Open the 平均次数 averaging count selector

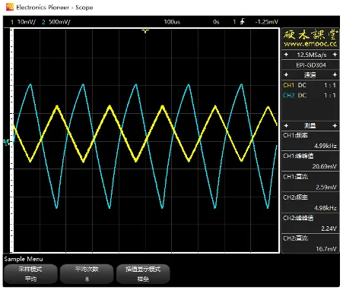click(x=87, y=274)
